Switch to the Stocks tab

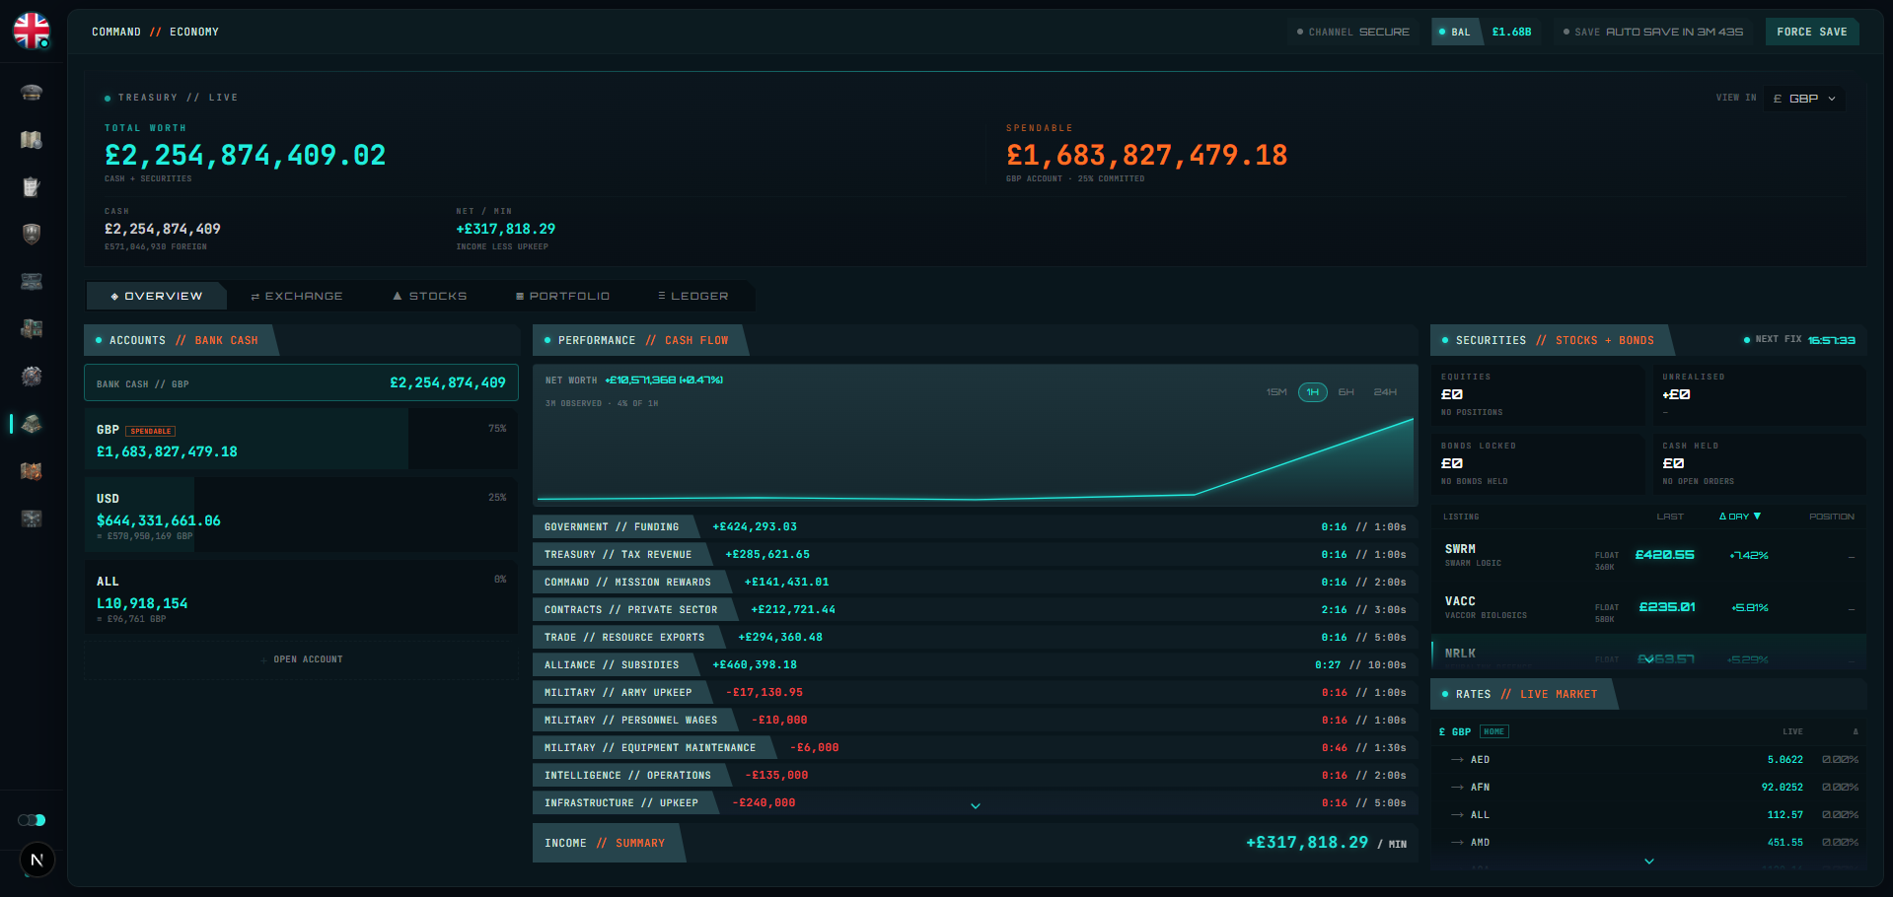point(430,296)
